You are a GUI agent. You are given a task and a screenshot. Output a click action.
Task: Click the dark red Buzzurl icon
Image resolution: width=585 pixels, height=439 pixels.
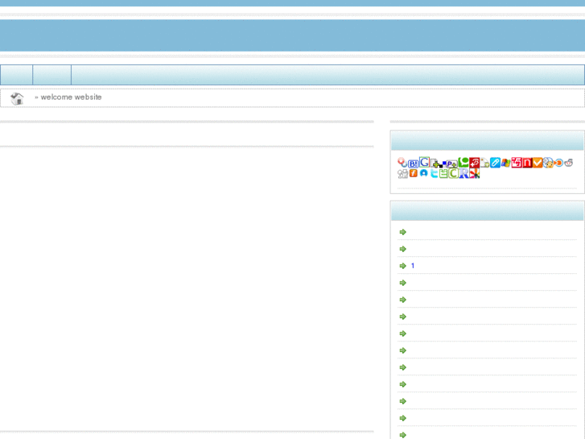click(474, 163)
